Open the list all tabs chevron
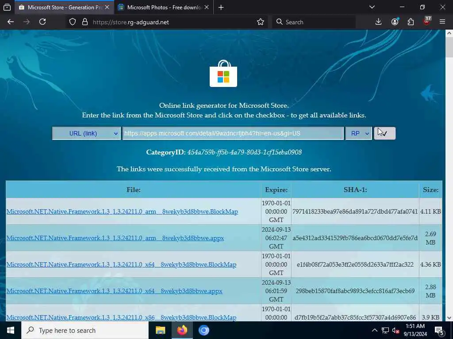This screenshot has height=339, width=453. [372, 7]
